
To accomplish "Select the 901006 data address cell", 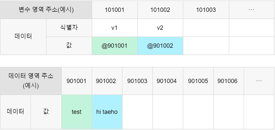I will tap(229, 81).
